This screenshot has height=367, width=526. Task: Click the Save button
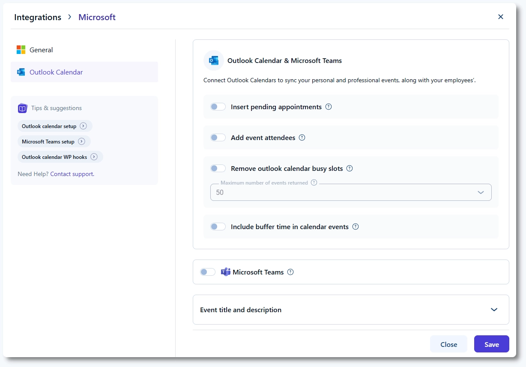tap(491, 344)
